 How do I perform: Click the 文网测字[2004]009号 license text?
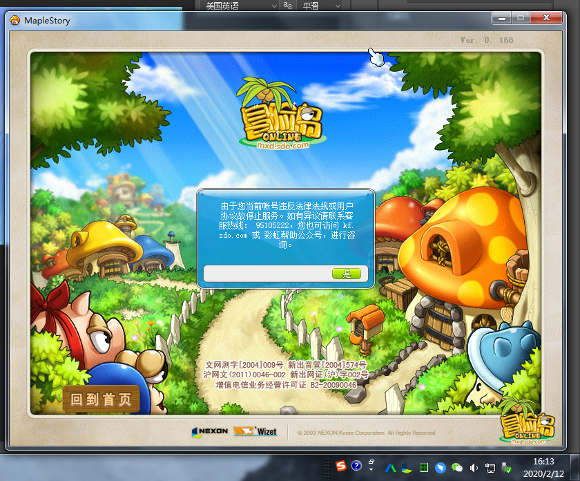point(244,364)
